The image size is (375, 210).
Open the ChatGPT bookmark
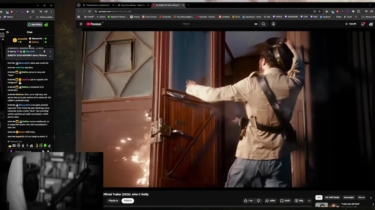(x=89, y=17)
